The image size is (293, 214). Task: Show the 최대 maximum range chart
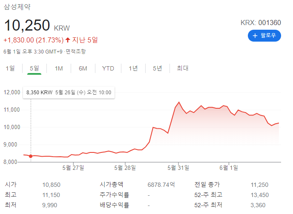point(183,68)
